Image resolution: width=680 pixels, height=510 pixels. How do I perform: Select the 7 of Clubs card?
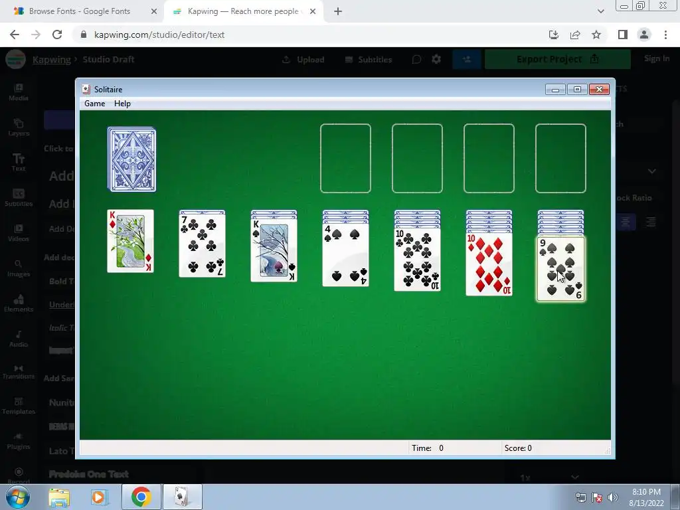(x=202, y=246)
